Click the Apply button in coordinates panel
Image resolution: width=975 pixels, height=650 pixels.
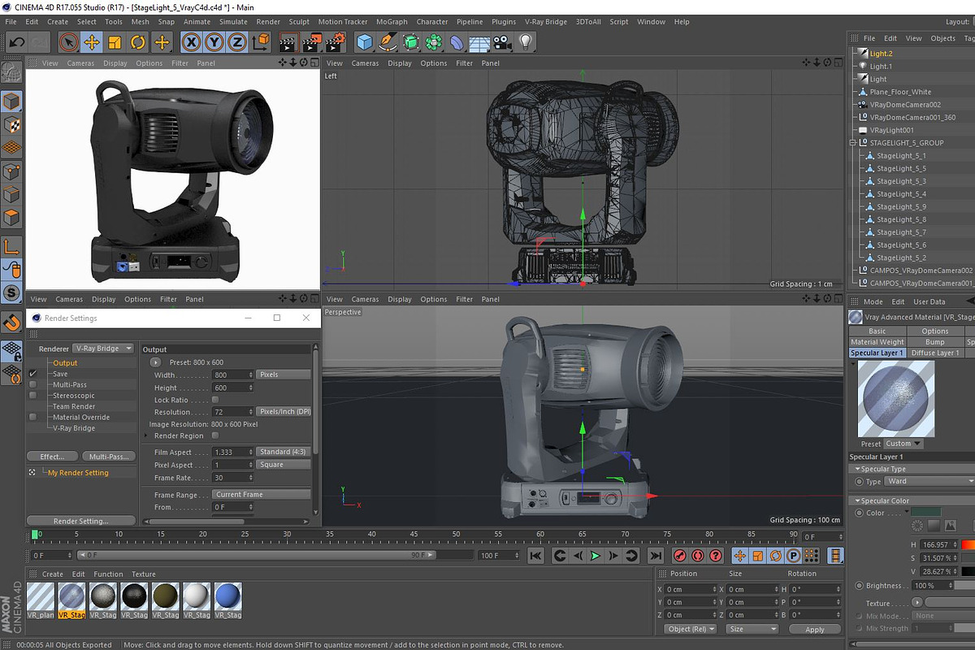point(814,629)
